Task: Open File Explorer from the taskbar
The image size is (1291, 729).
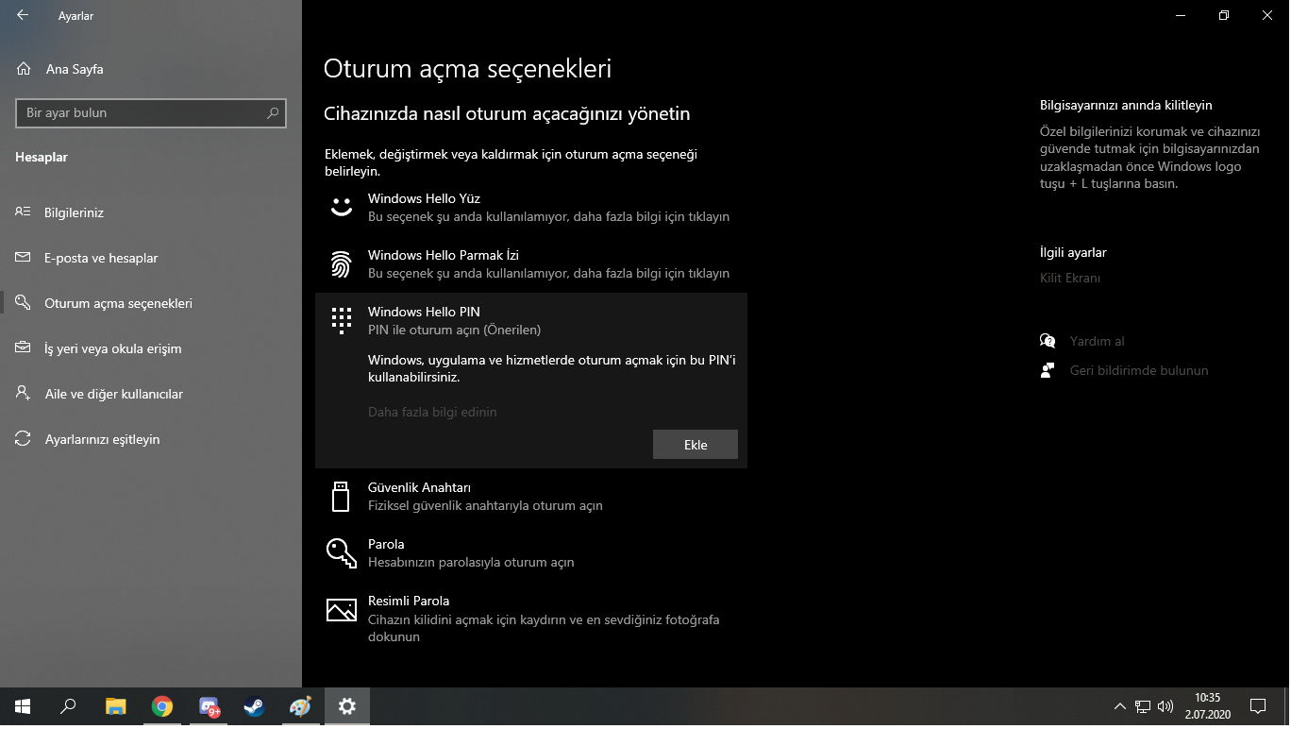Action: click(115, 706)
